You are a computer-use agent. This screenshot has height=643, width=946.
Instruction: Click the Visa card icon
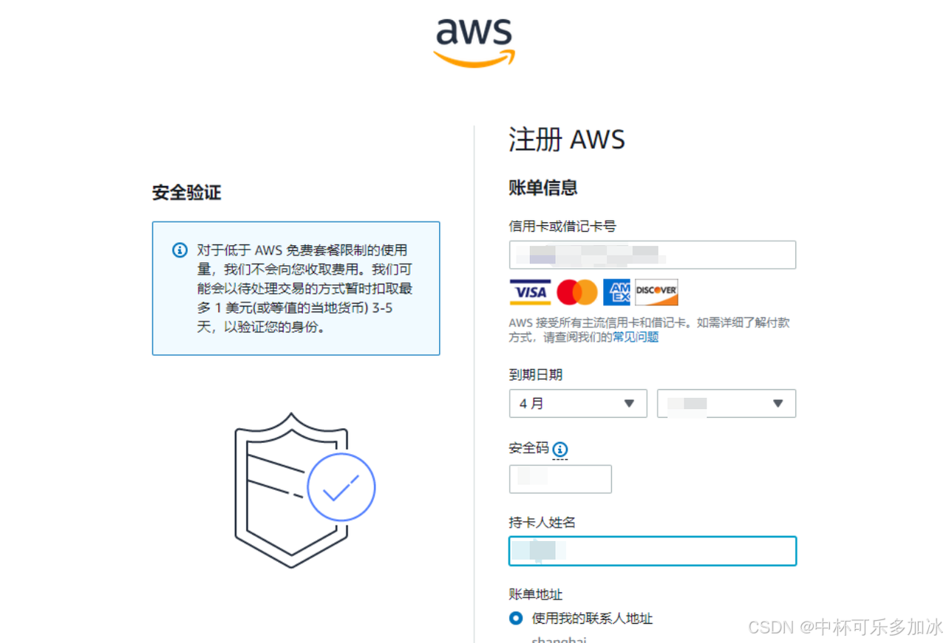530,292
